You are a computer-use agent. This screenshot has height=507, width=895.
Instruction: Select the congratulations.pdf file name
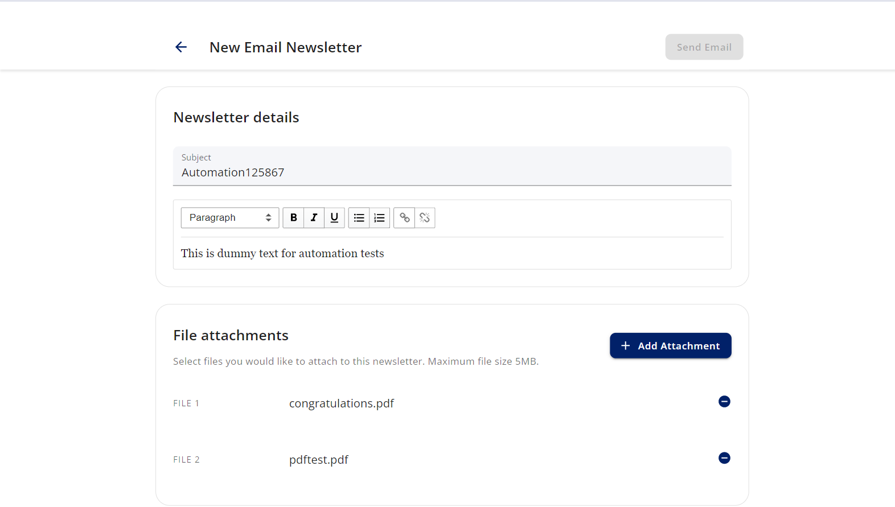point(342,403)
